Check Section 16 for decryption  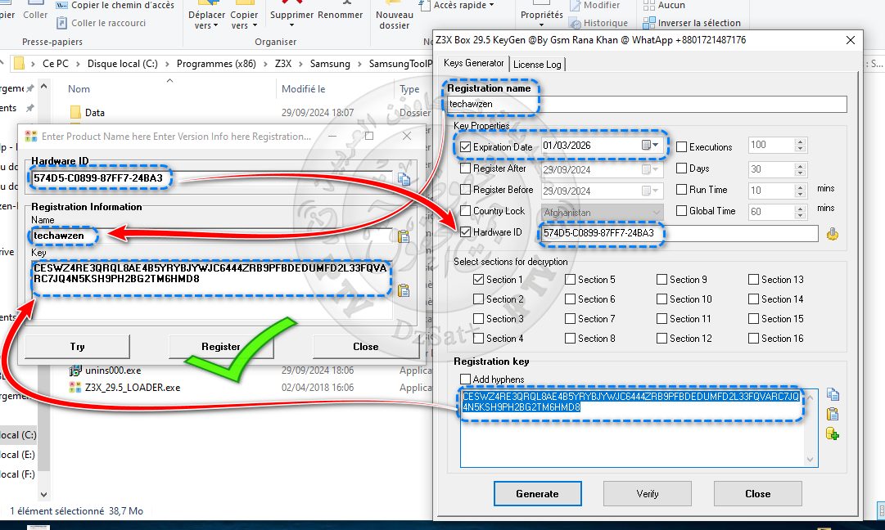tap(753, 339)
